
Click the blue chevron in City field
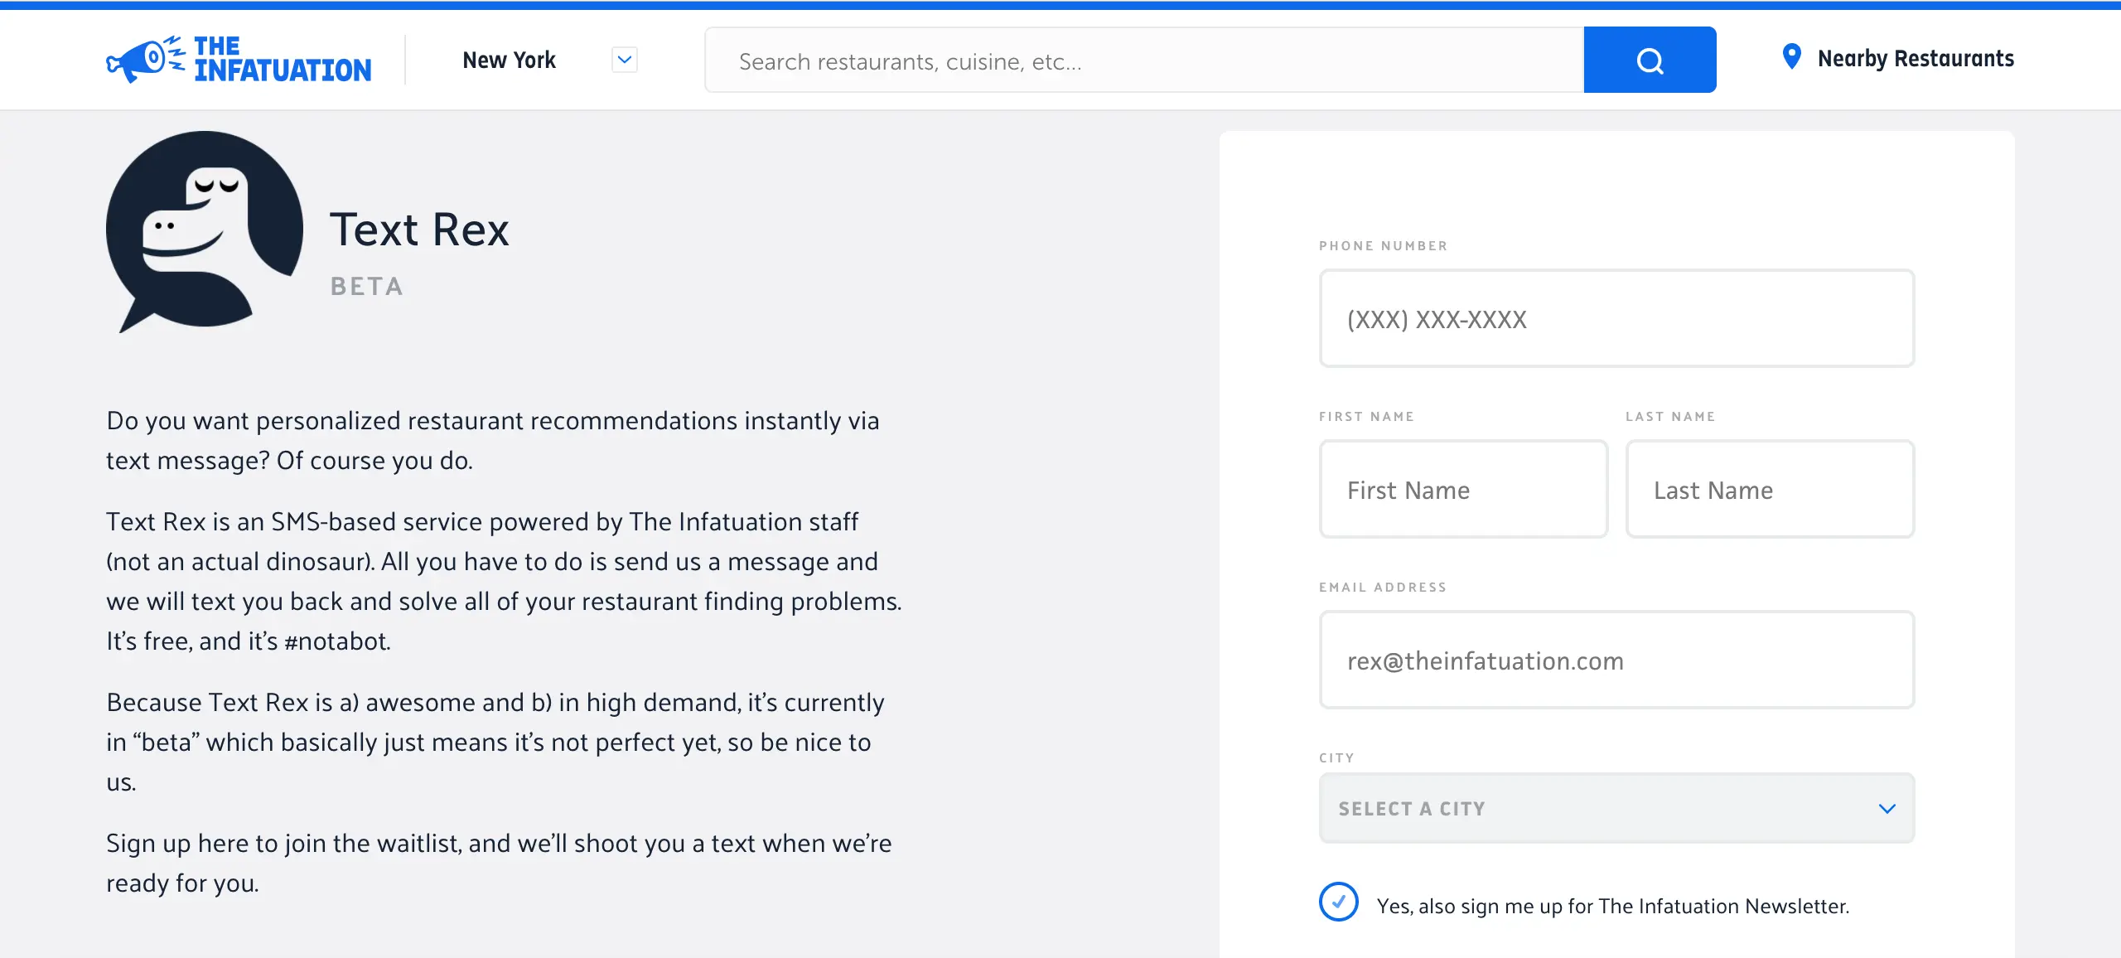tap(1887, 809)
